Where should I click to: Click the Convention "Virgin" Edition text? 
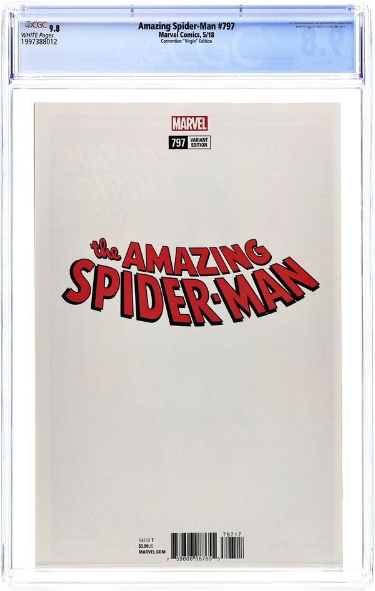point(186,41)
